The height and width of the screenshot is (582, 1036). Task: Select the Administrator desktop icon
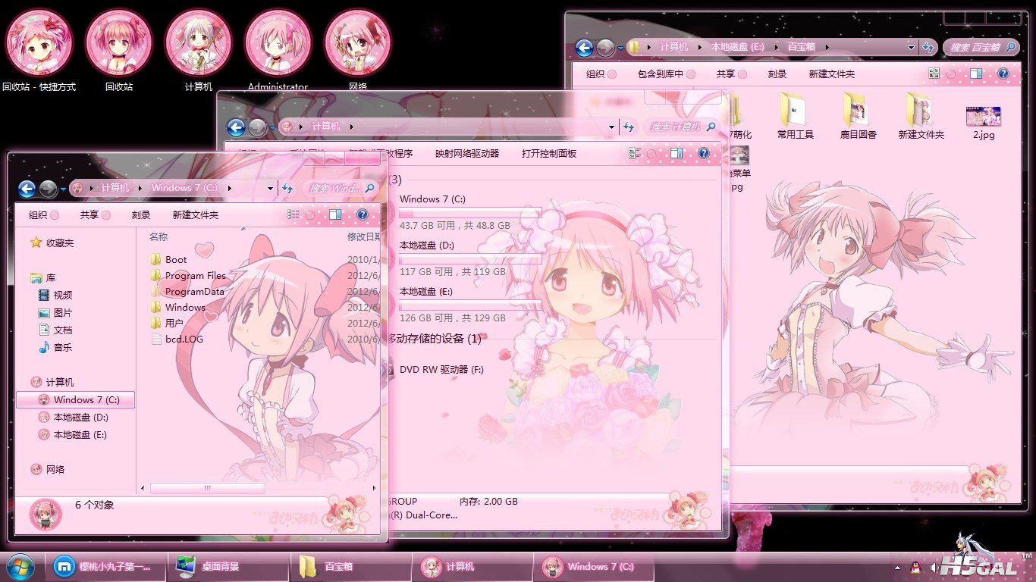(x=278, y=50)
